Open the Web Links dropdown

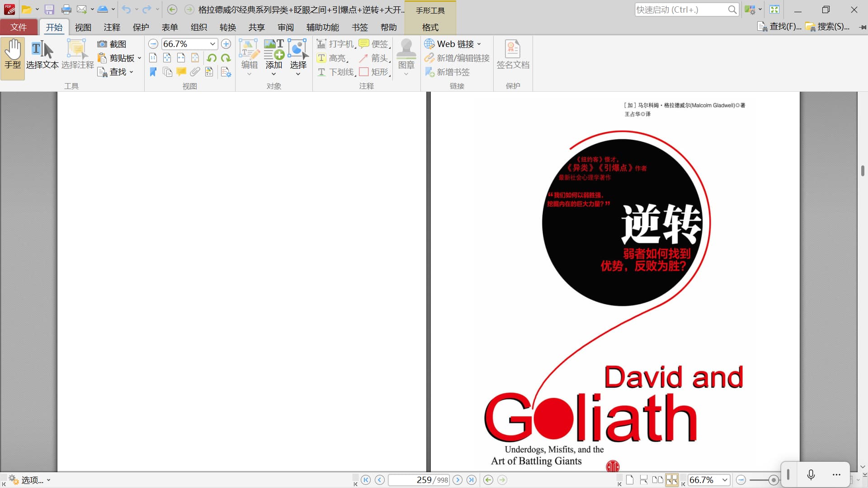coord(479,44)
